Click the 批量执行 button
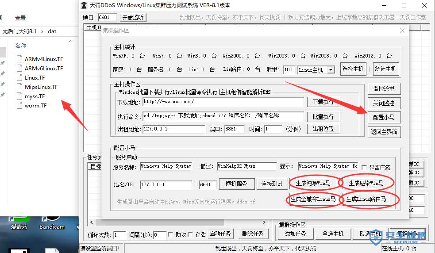 click(323, 117)
